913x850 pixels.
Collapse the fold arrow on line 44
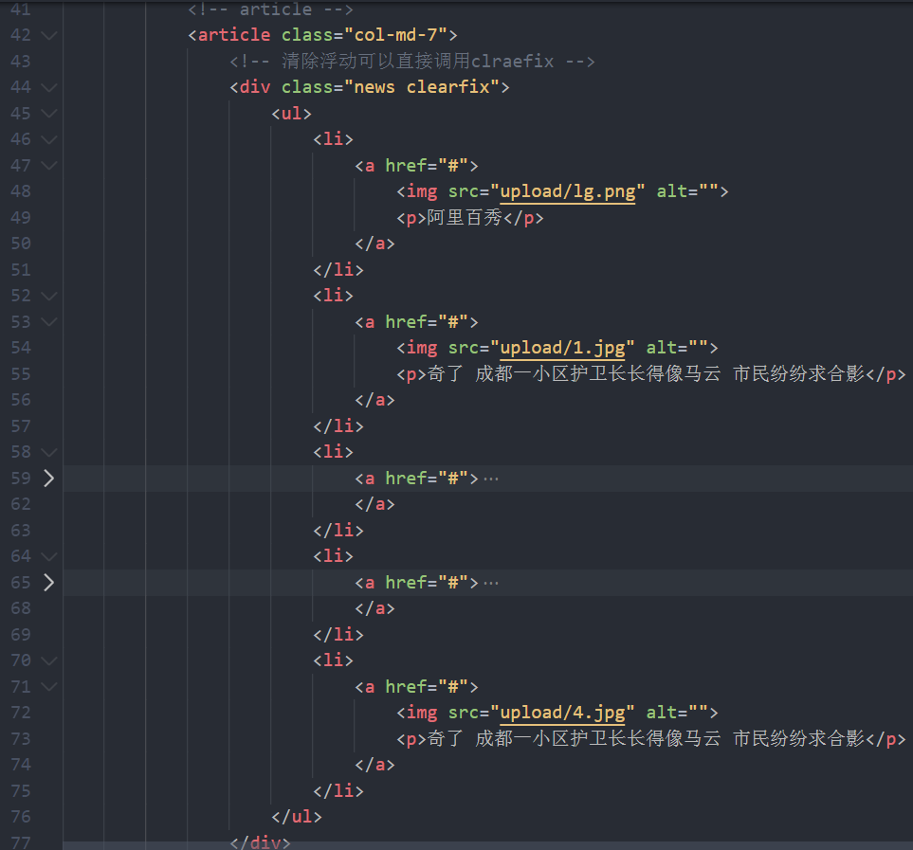49,88
